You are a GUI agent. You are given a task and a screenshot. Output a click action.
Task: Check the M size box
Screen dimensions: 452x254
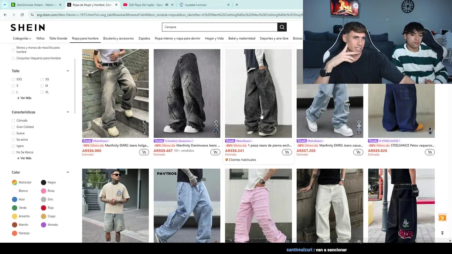tap(42, 86)
